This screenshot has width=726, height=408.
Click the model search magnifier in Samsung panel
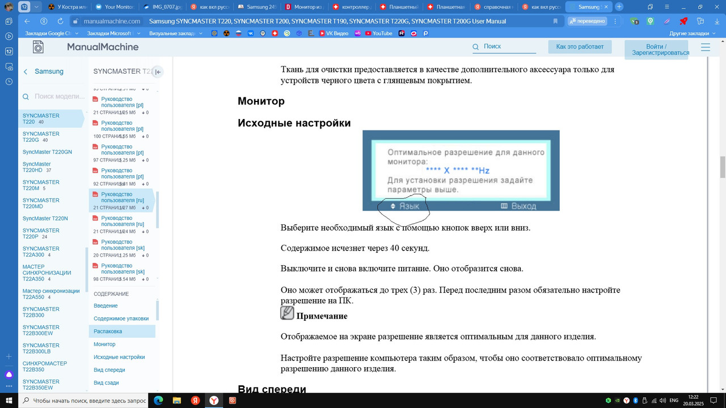point(26,96)
